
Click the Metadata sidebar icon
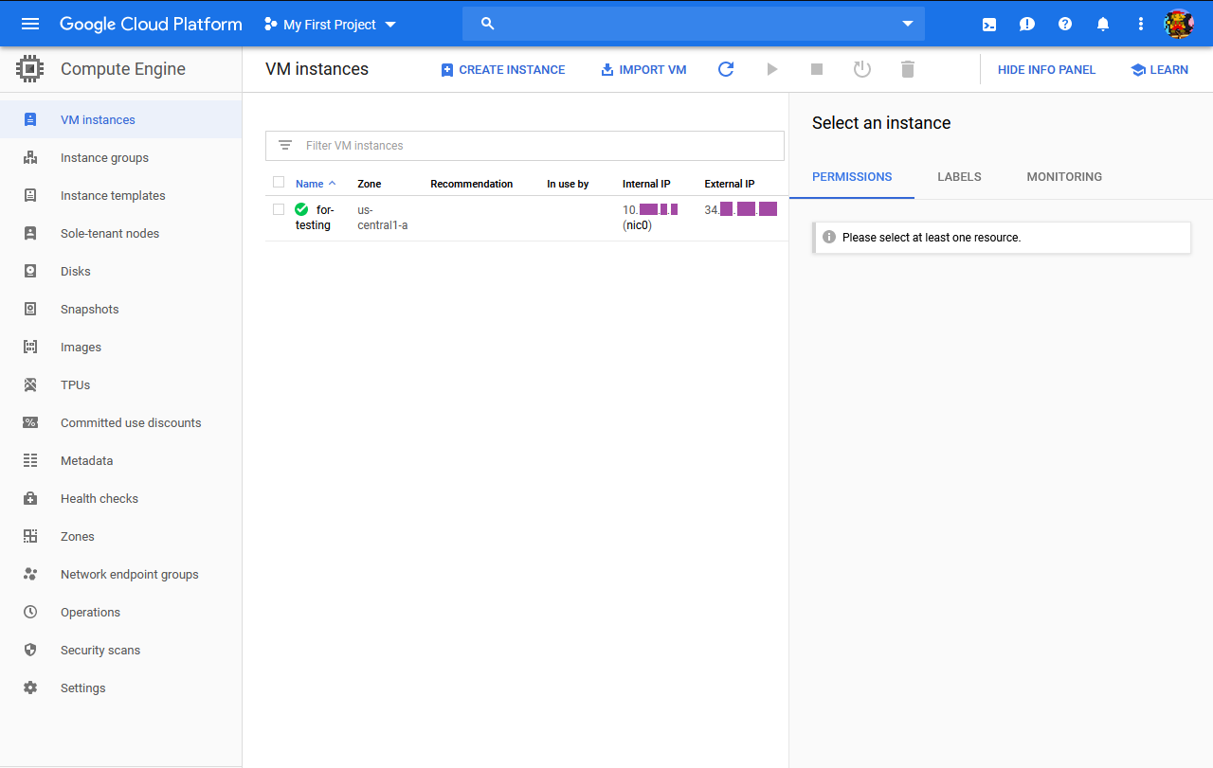point(30,460)
